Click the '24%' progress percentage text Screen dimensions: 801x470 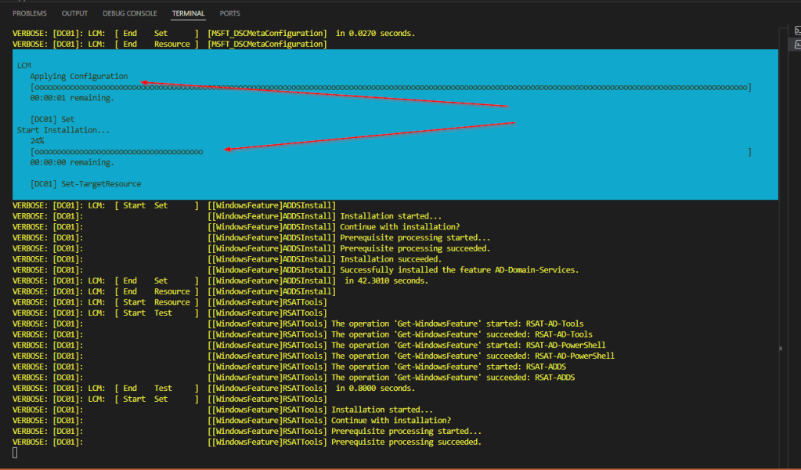(37, 141)
